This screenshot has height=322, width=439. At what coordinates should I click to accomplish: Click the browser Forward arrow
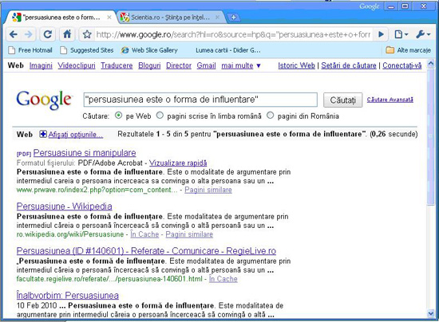[x=28, y=34]
